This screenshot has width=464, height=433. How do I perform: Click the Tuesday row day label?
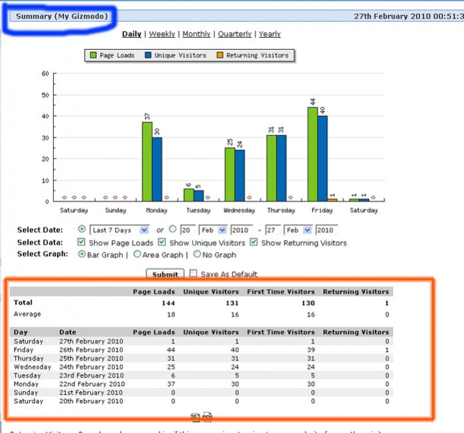[27, 375]
